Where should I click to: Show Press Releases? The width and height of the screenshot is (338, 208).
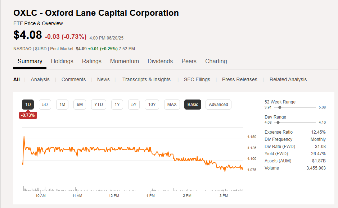239,80
